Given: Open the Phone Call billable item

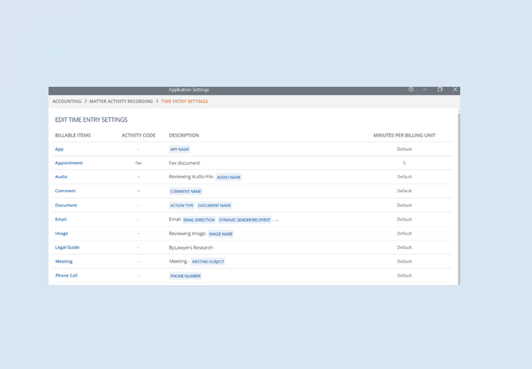Looking at the screenshot, I should pos(66,275).
